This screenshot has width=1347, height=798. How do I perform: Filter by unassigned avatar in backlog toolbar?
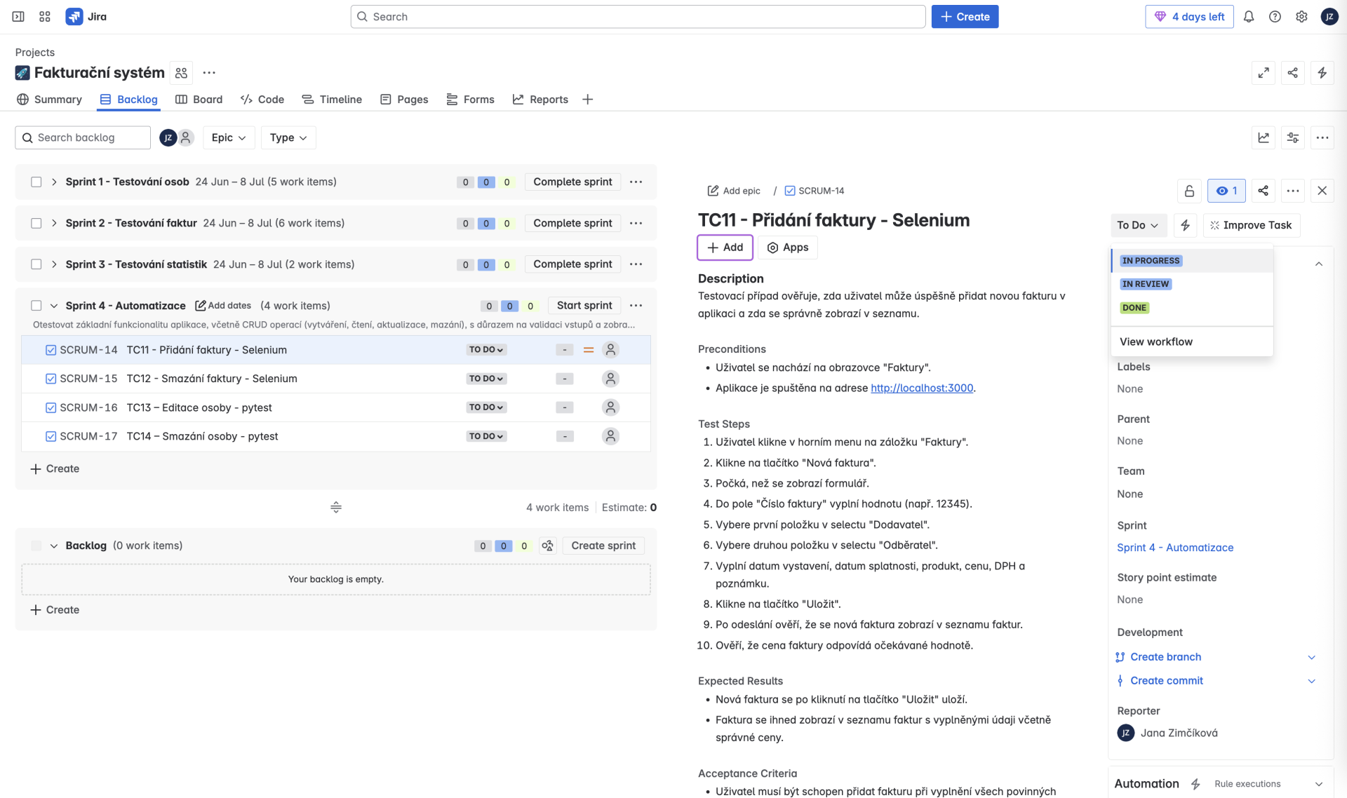[x=186, y=137]
